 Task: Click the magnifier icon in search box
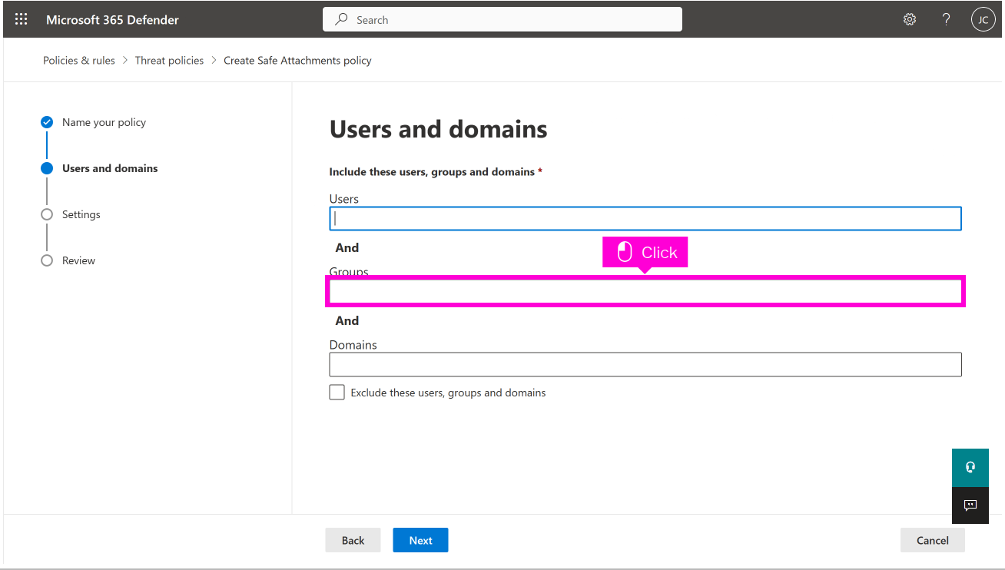click(342, 20)
